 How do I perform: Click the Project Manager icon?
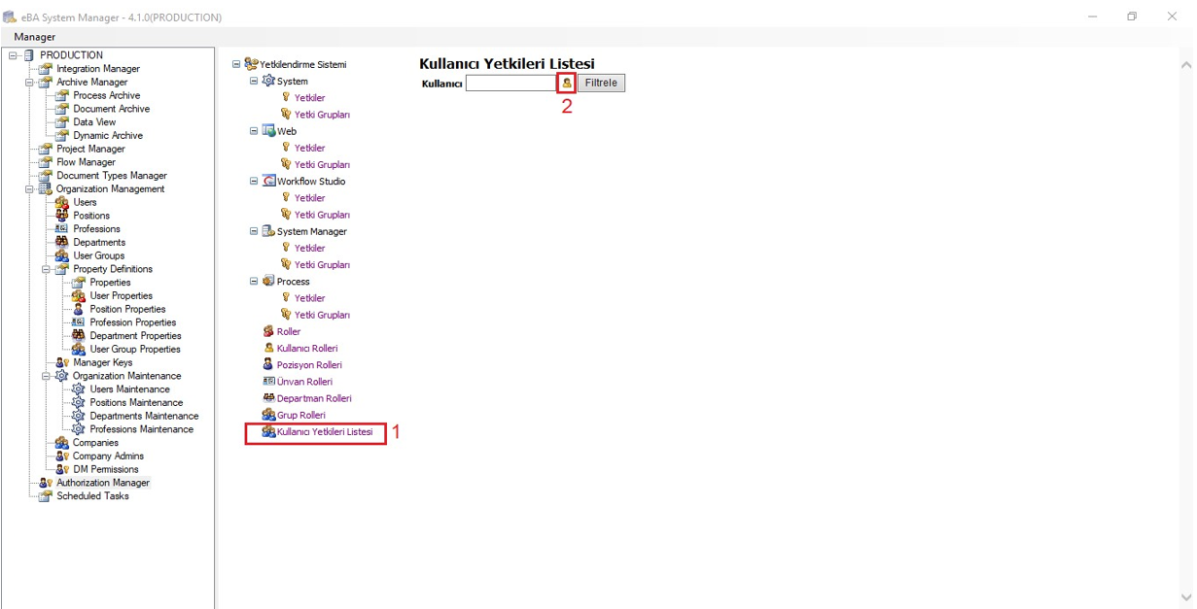coord(45,149)
